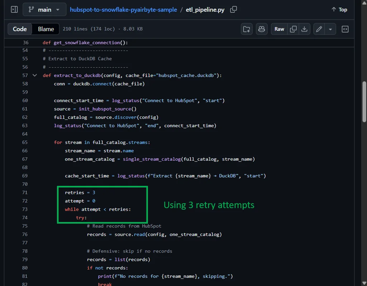Open the Raw file view

coord(279,29)
